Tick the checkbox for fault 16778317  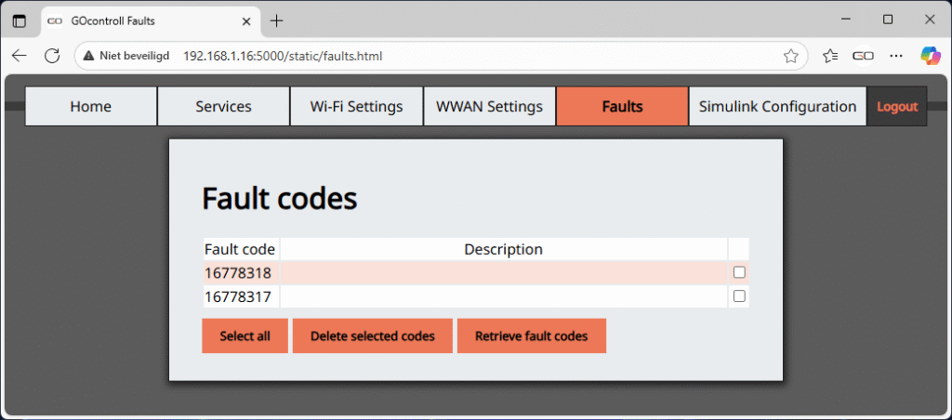[x=739, y=296]
